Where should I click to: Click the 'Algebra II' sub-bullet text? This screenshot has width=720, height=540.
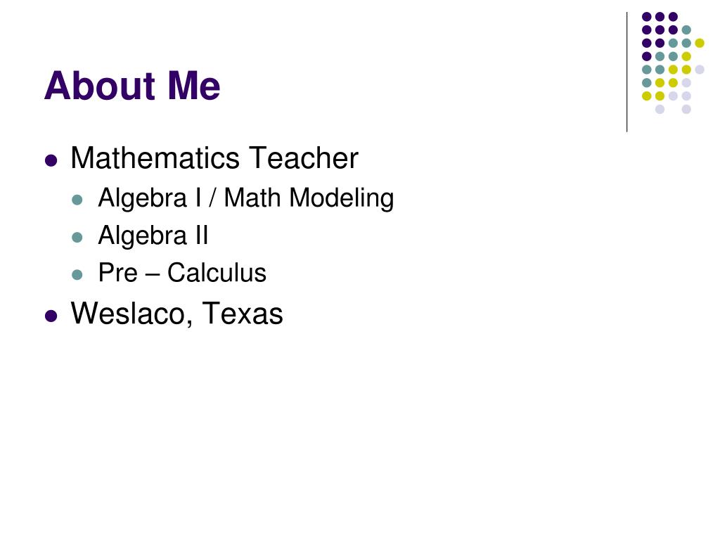pos(153,236)
